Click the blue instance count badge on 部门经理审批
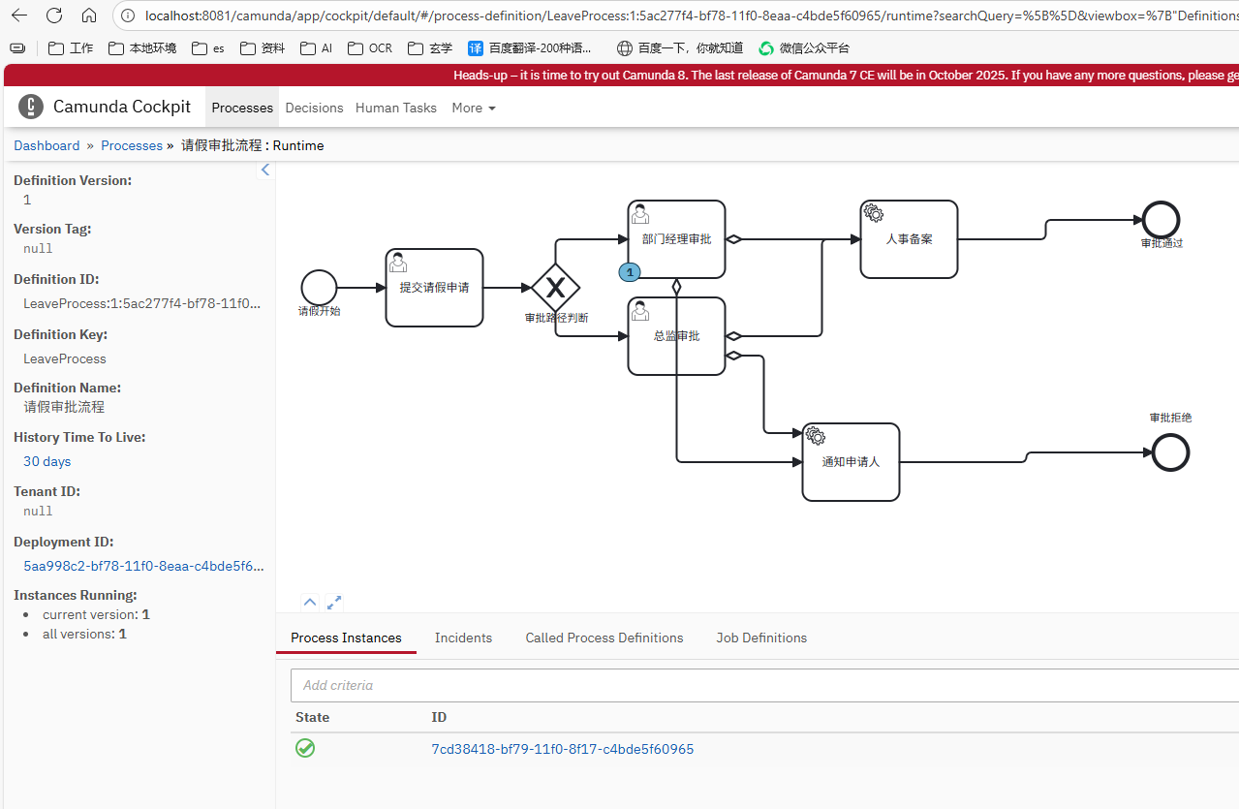Screen dimensions: 1239x809 pos(630,273)
